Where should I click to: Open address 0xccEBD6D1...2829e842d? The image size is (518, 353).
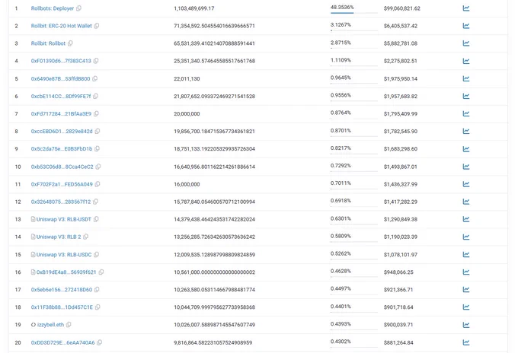[62, 132]
